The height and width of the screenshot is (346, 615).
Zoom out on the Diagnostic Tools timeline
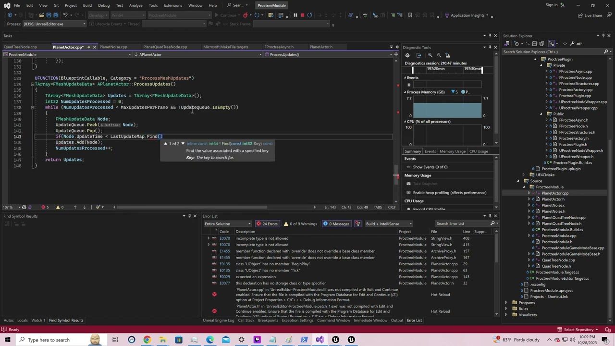point(439,55)
